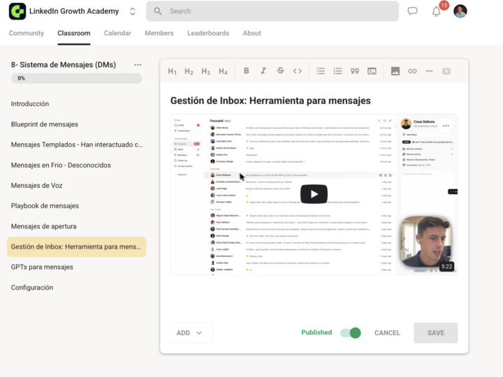Open the Members tab
503x377 pixels.
coord(159,33)
